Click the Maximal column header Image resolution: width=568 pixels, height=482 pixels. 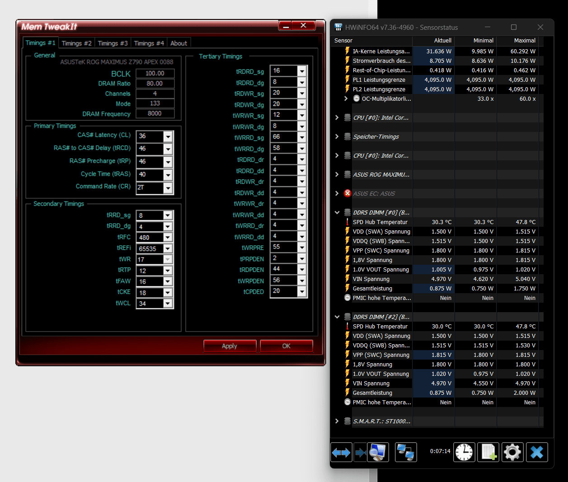[x=518, y=41]
